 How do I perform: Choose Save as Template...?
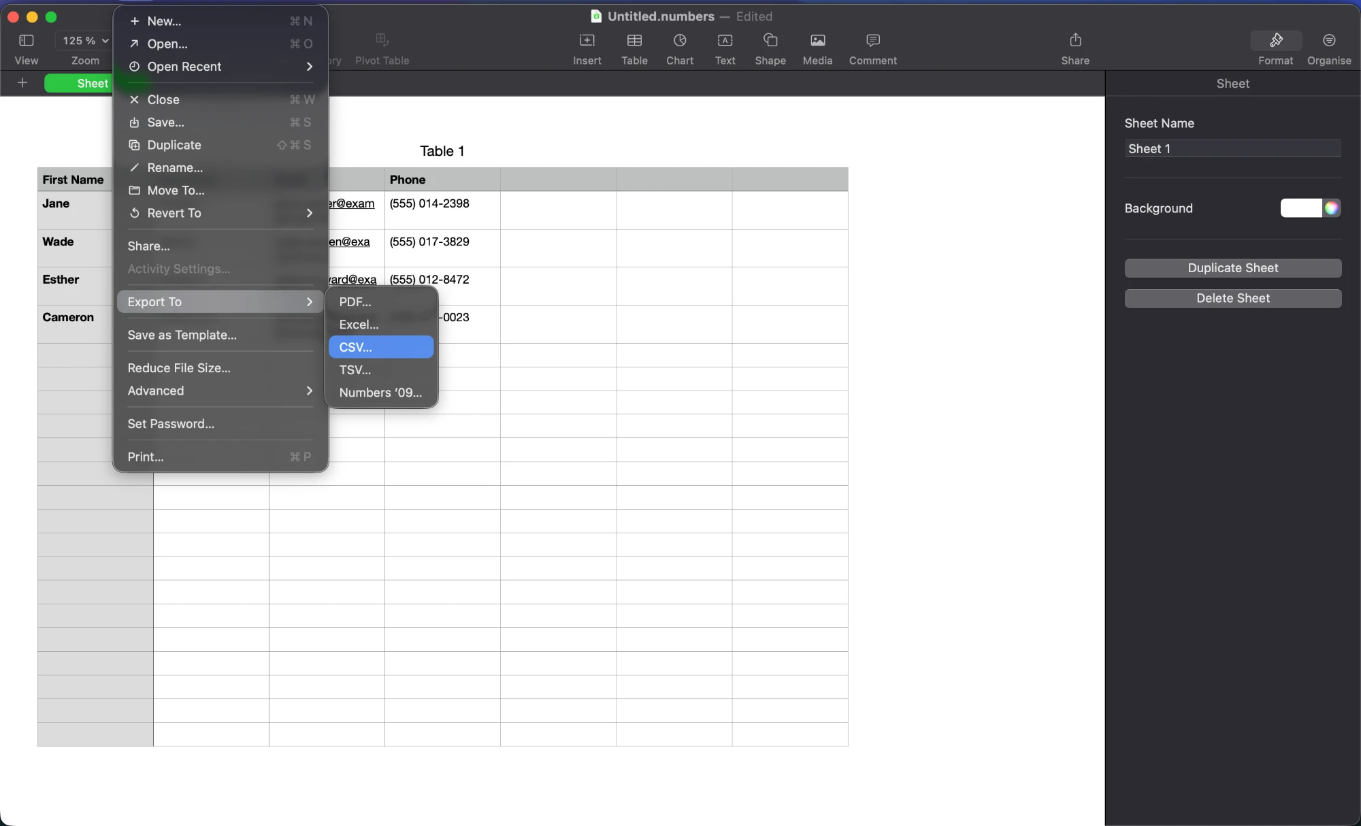click(220, 335)
